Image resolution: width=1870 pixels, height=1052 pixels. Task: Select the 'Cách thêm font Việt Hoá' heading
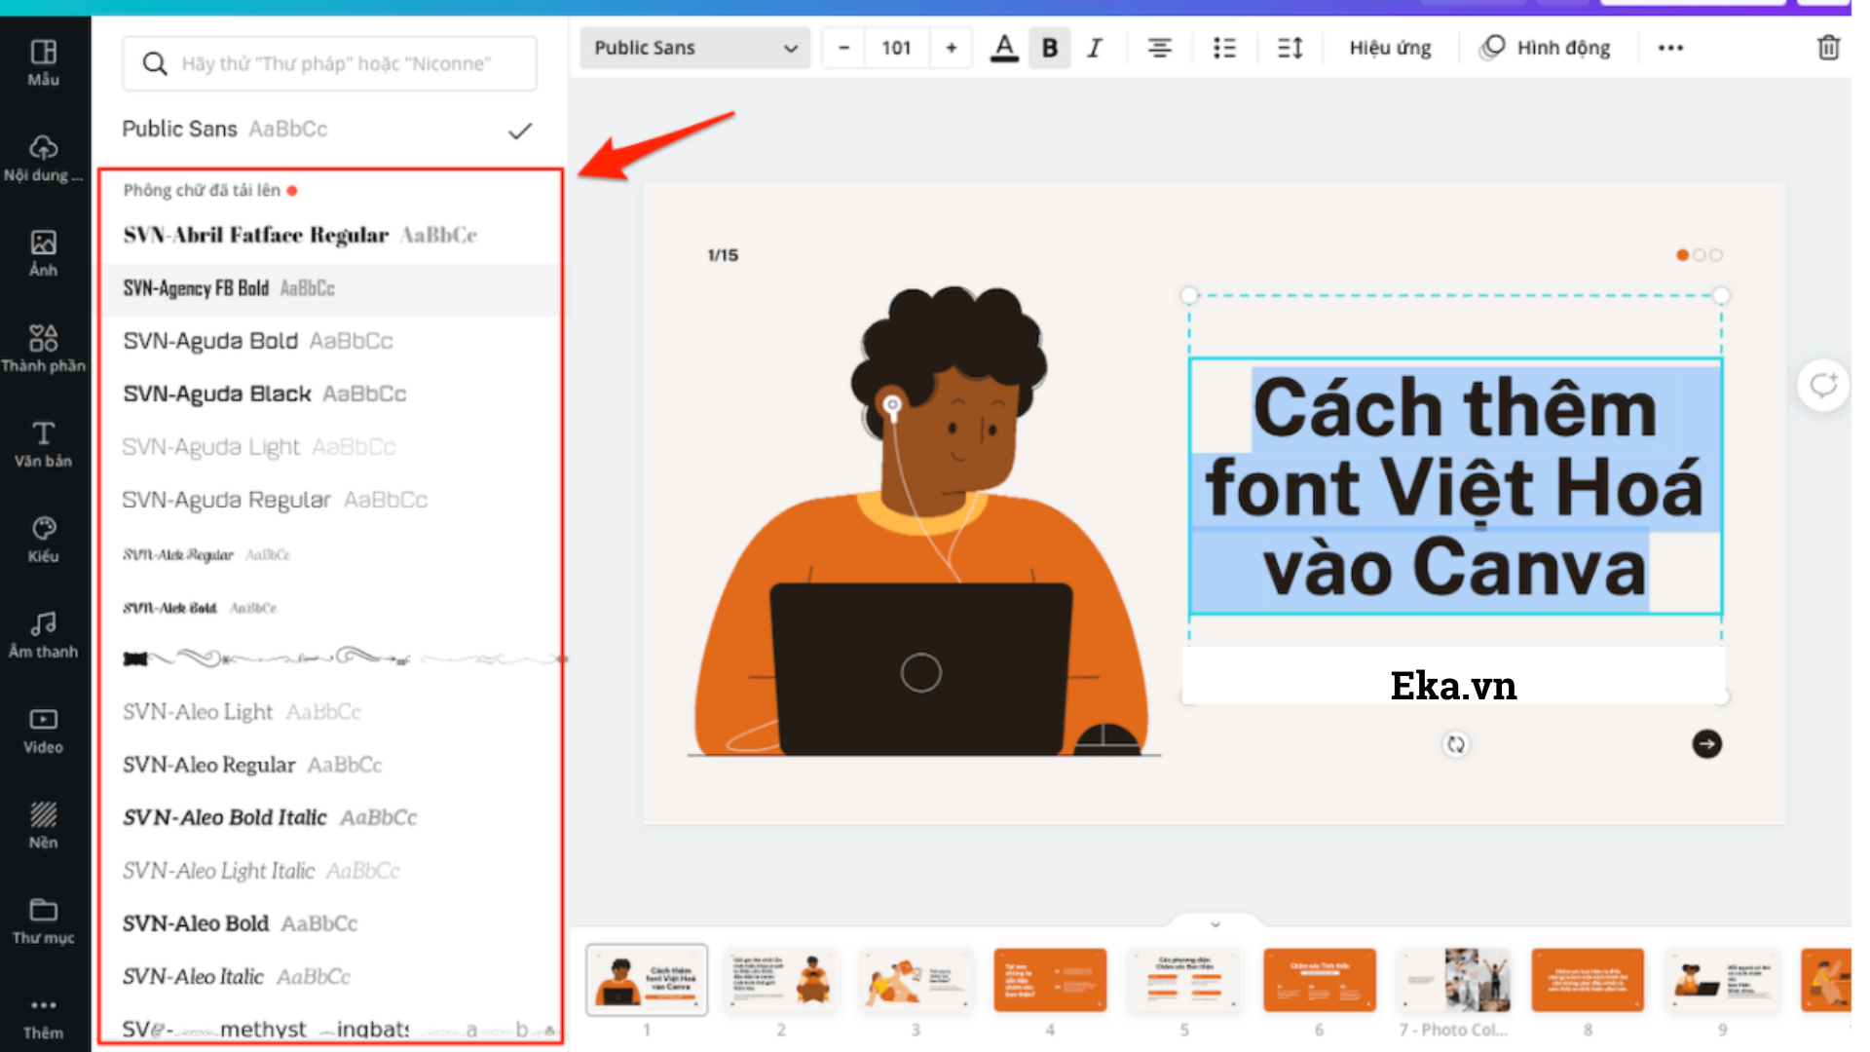click(x=1455, y=487)
